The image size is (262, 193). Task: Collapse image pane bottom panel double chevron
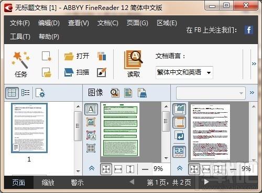tap(92, 169)
